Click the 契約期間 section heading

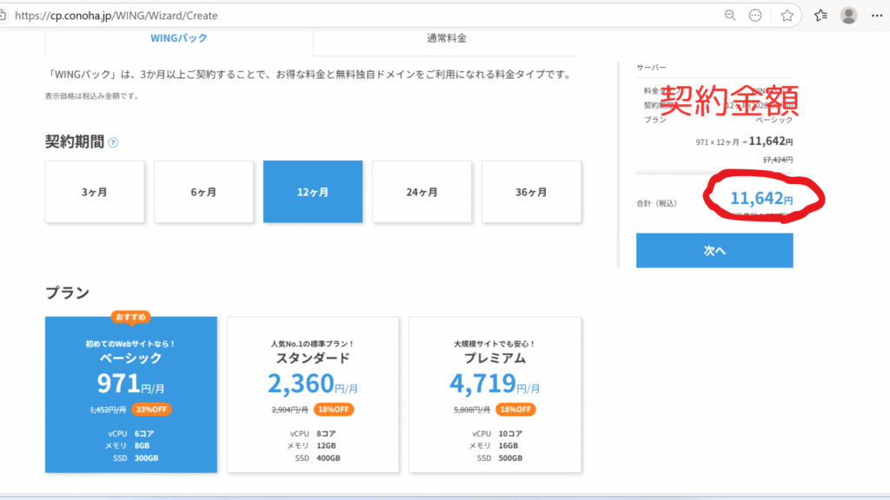[75, 141]
